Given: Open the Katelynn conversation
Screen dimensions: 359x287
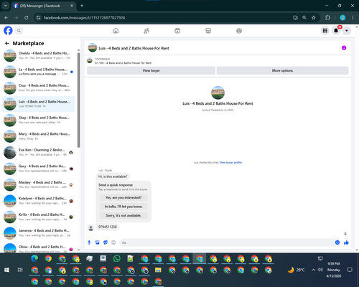Looking at the screenshot, I should coord(38,201).
